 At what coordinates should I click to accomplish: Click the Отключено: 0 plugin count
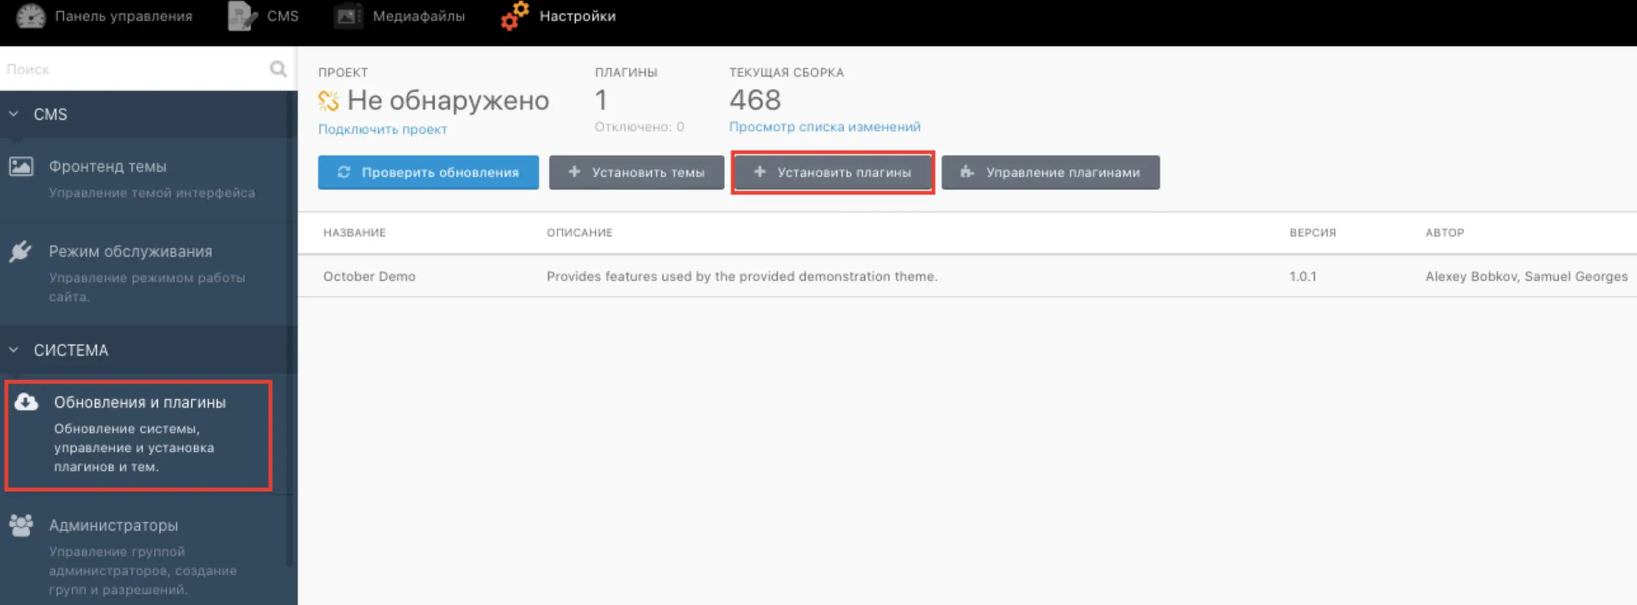coord(639,126)
